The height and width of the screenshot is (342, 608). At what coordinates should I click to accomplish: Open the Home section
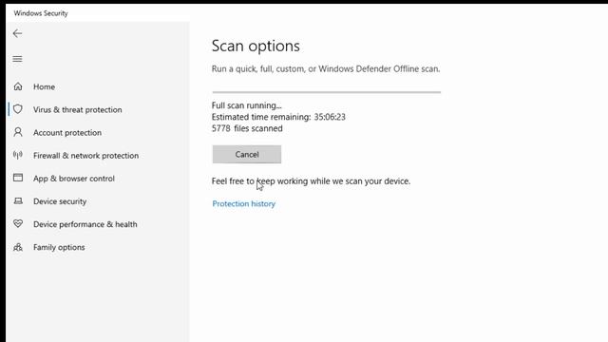tap(45, 86)
